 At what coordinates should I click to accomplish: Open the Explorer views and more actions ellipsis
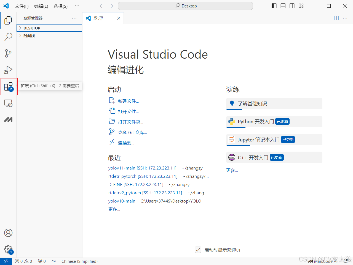click(x=74, y=18)
